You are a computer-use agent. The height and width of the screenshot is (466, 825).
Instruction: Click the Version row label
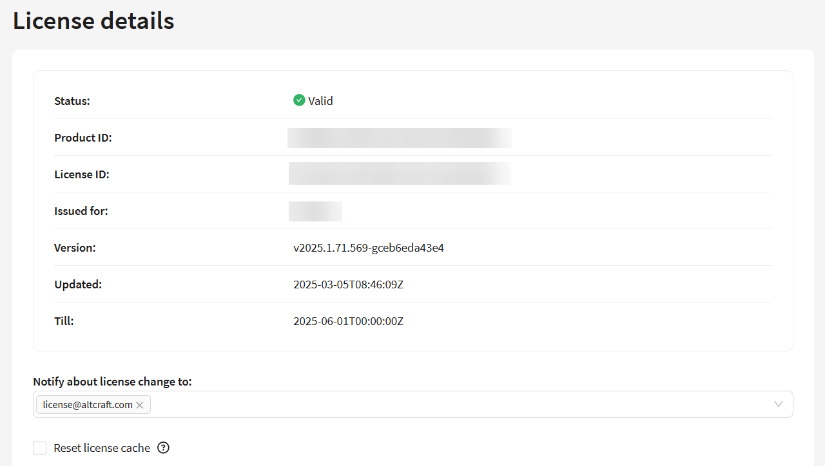pos(75,248)
